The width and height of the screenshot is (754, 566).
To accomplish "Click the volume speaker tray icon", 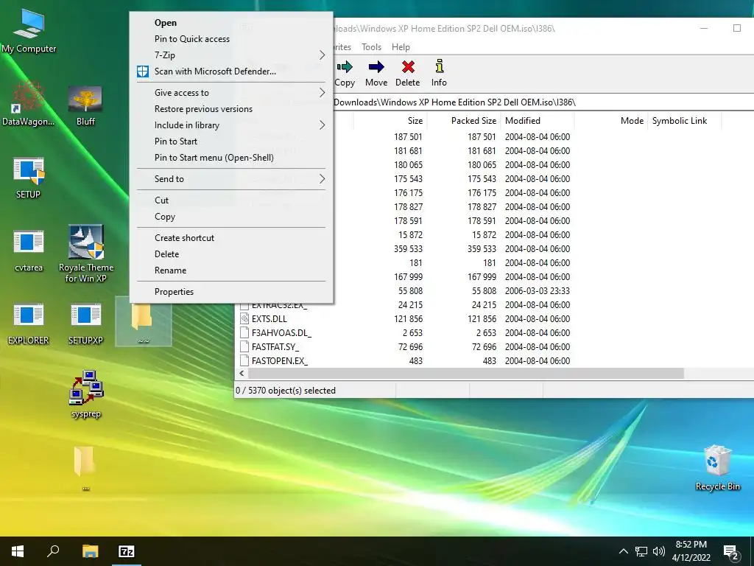I will click(x=659, y=551).
